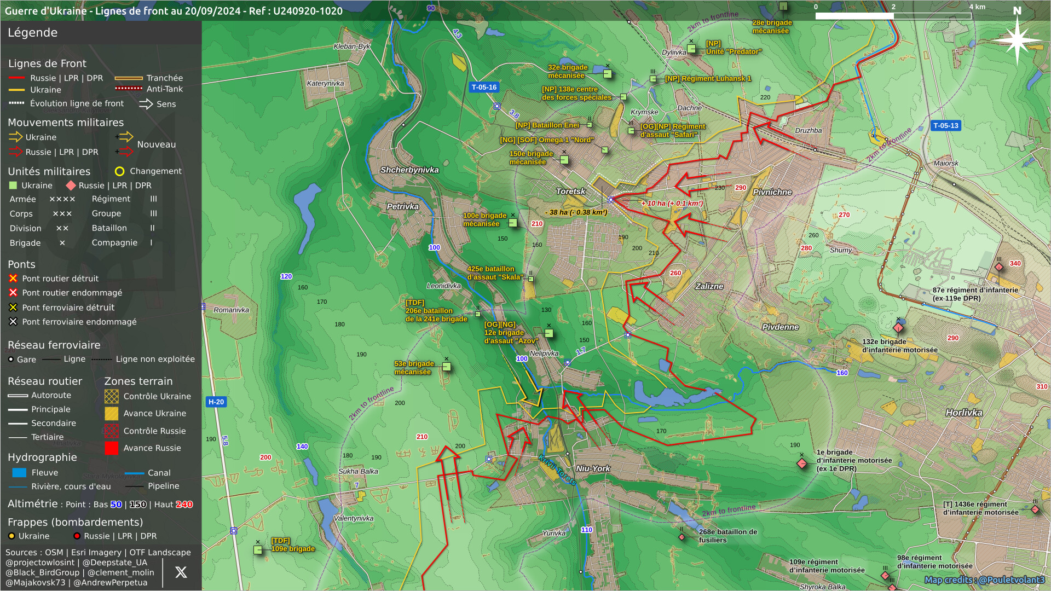Click the X (Twitter) logo icon
1051x591 pixels.
[181, 572]
